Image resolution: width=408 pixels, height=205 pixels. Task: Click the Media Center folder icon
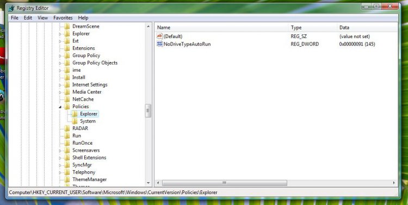coord(67,92)
